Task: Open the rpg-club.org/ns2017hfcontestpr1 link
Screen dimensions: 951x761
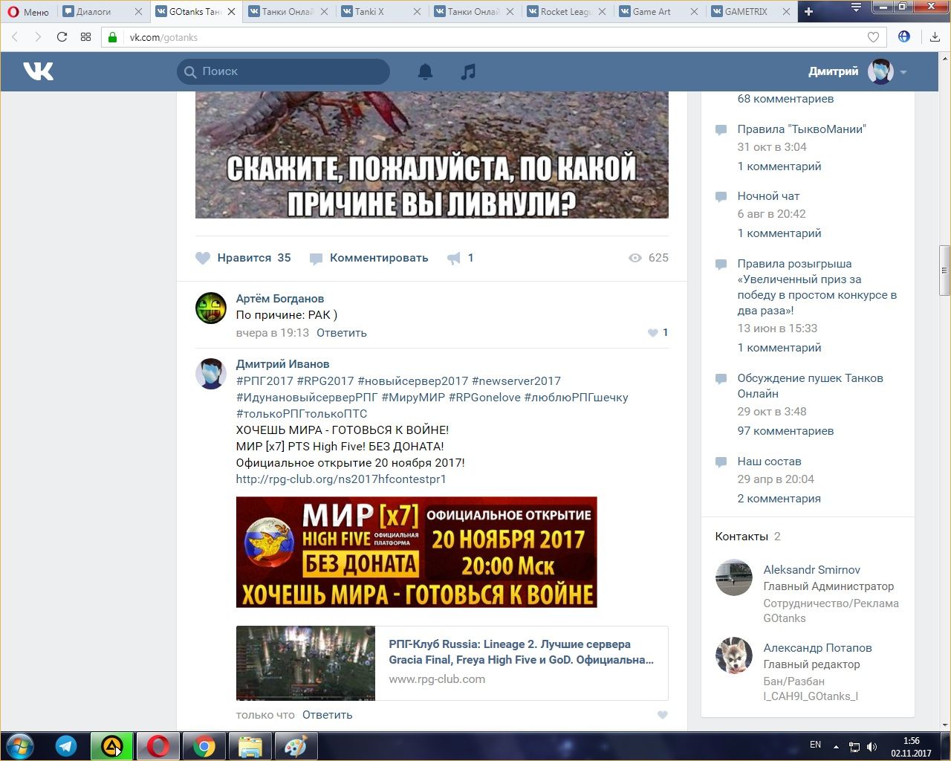Action: (341, 479)
